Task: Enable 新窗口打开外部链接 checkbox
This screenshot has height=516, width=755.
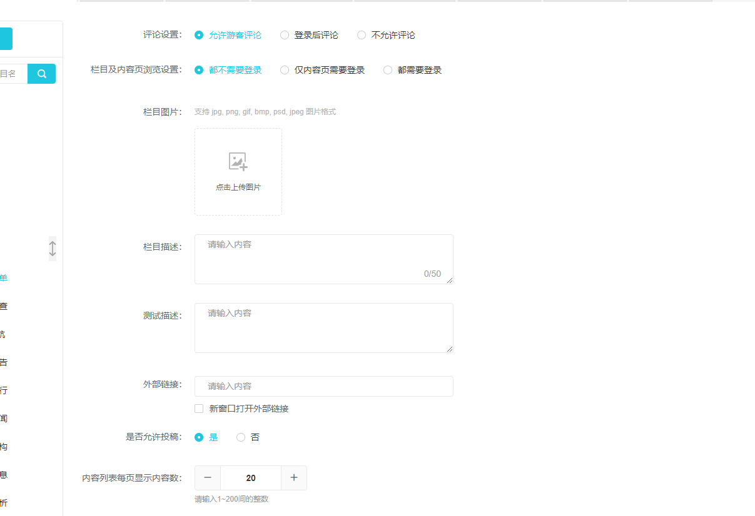Action: pyautogui.click(x=199, y=409)
